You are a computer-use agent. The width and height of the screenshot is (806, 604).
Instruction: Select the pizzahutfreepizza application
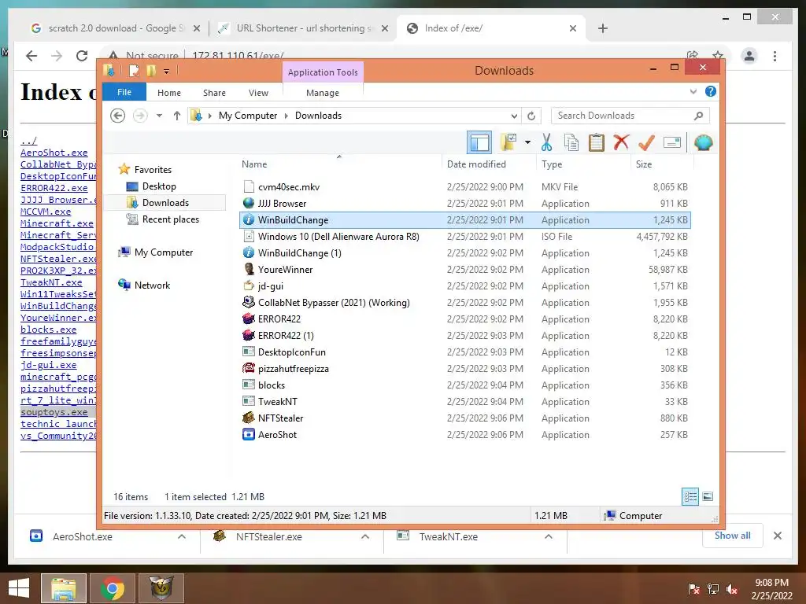tap(465, 368)
